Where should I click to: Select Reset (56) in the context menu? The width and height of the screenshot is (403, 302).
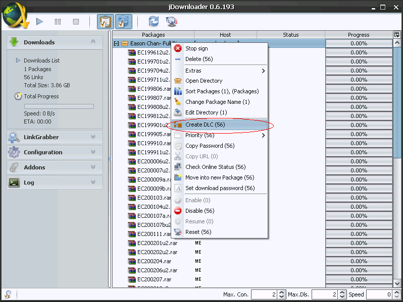(220, 232)
